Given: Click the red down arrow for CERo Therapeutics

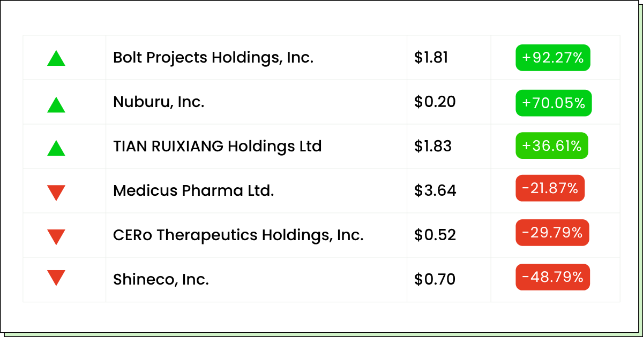Looking at the screenshot, I should [x=56, y=237].
